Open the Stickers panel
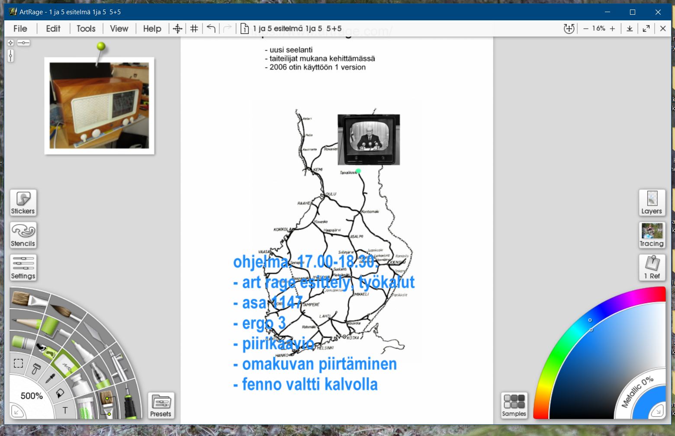The image size is (675, 436). pos(23,202)
